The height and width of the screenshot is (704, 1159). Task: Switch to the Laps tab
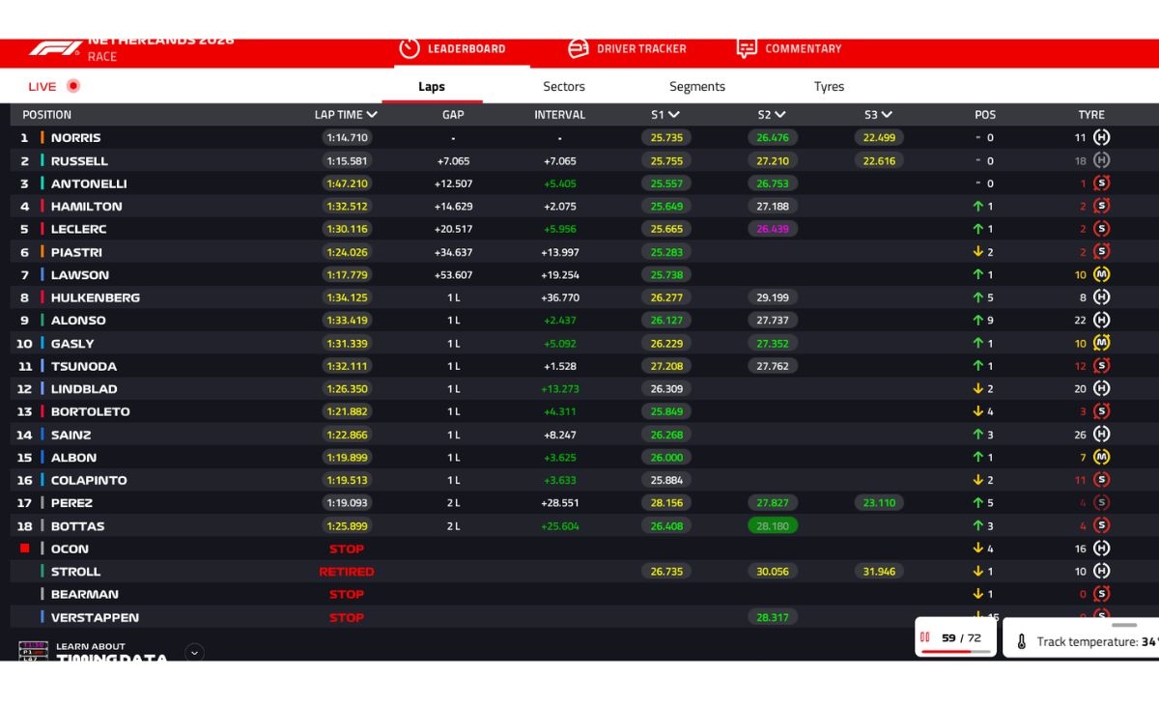[432, 86]
